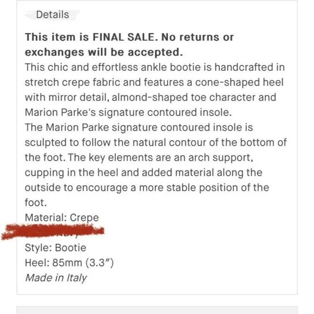
Task: Select the 'sculpted to follow the natural contour' line
Action: tap(155, 142)
